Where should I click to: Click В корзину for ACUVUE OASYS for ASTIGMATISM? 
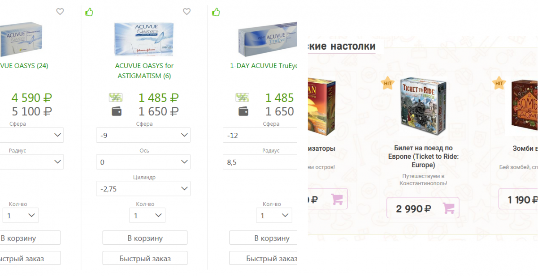[145, 238]
